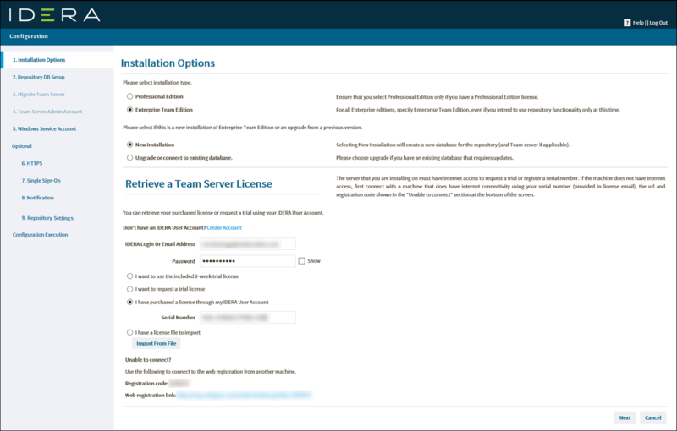Click the Installation Options heading
Viewport: 677px width, 431px height.
click(168, 63)
